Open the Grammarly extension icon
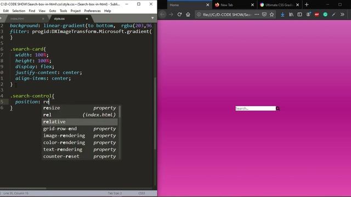 (x=325, y=15)
